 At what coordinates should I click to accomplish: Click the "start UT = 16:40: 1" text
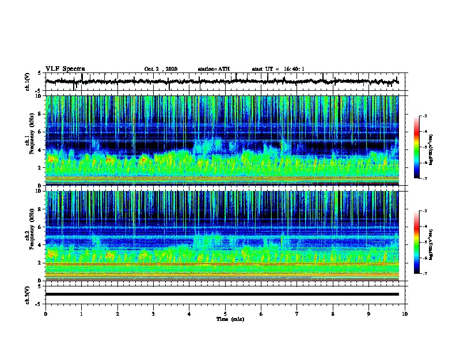coord(278,69)
